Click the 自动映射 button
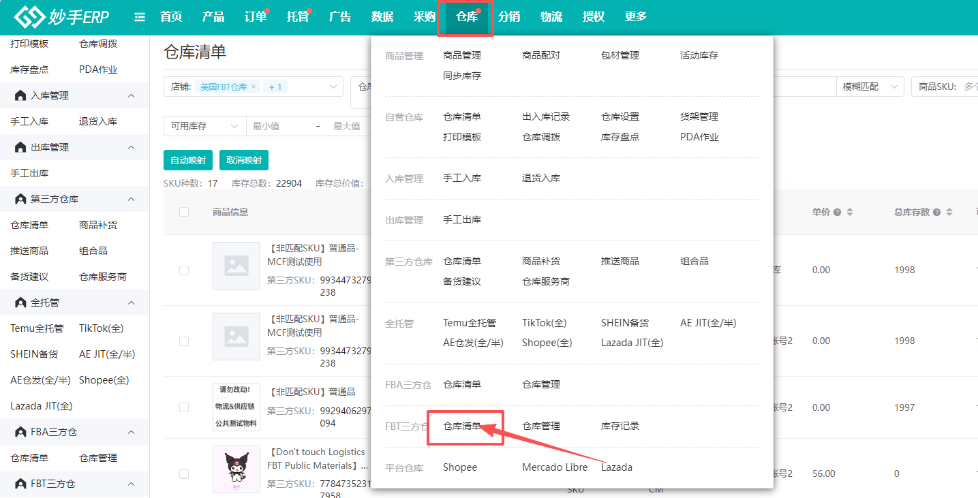Viewport: 978px width, 498px height. (x=188, y=160)
